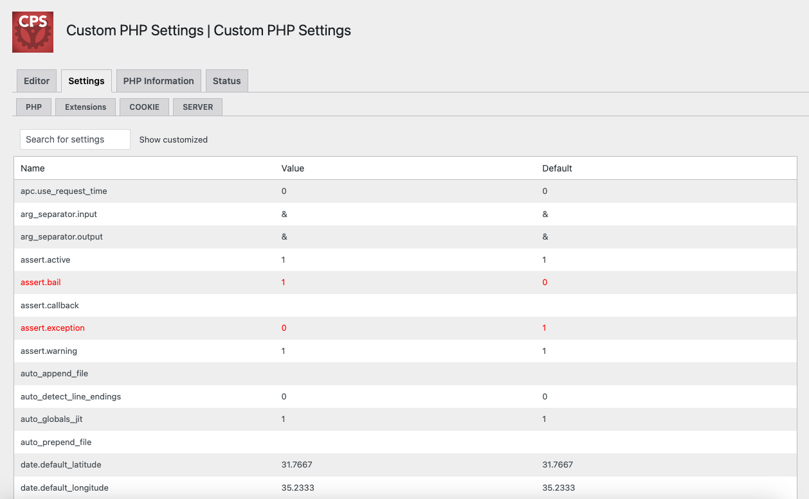Click the Name column header
Image resolution: width=809 pixels, height=499 pixels.
click(33, 168)
